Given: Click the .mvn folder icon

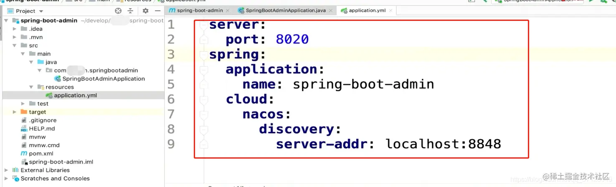Looking at the screenshot, I should click(24, 37).
